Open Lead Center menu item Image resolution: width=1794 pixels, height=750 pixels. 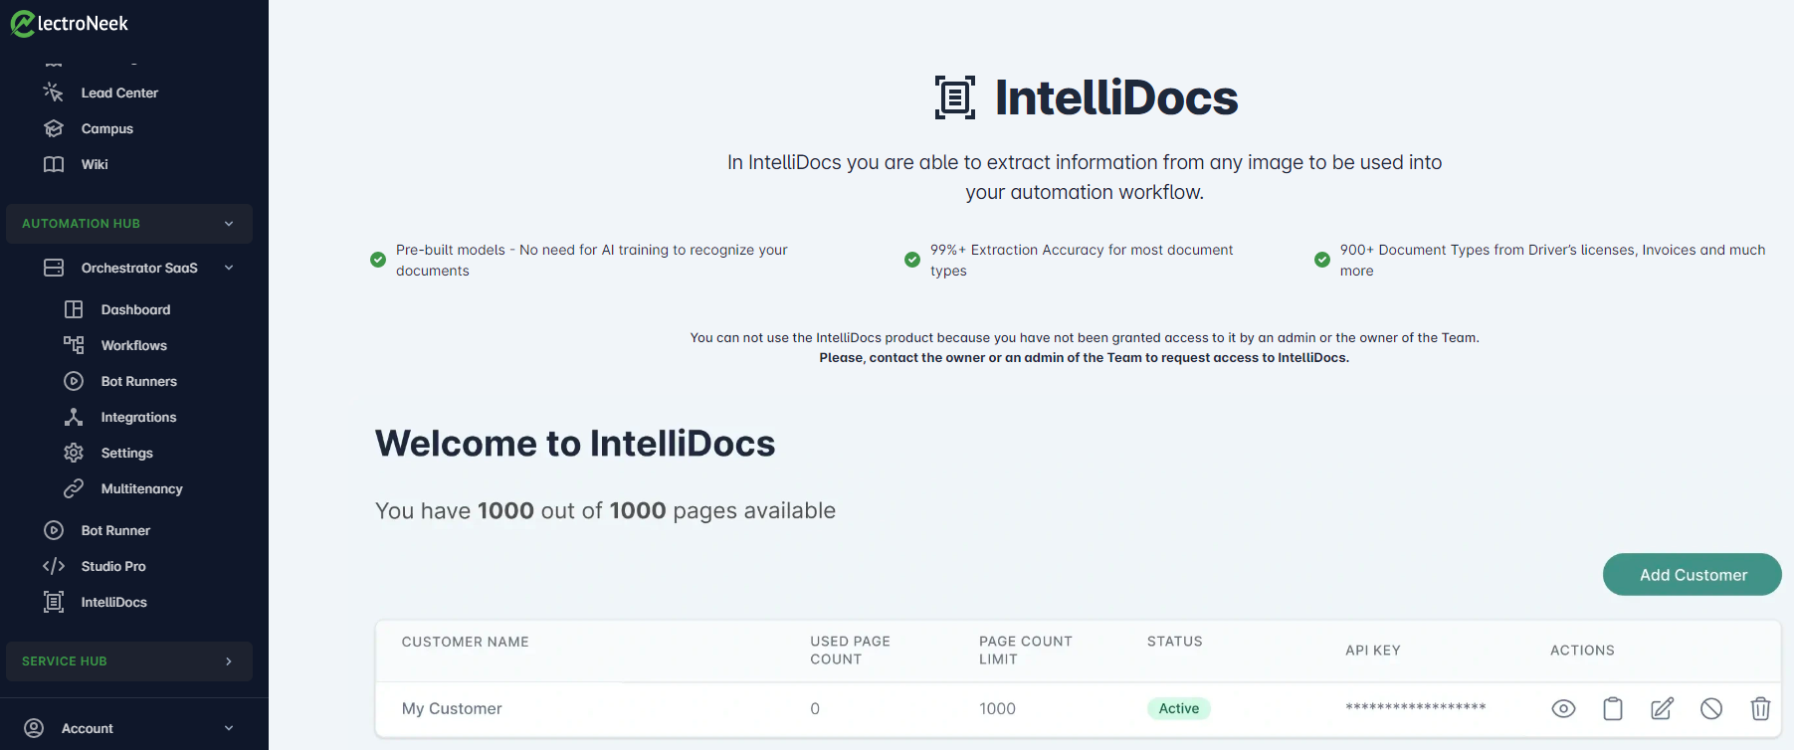tap(119, 93)
